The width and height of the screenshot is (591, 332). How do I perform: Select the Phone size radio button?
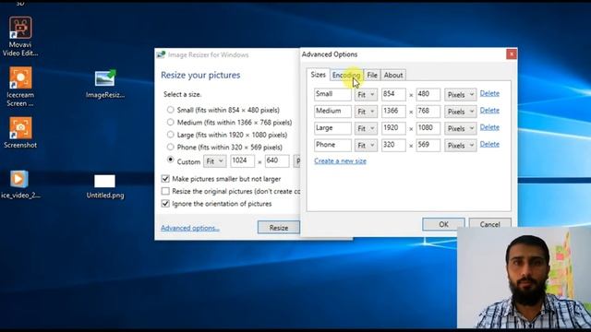click(x=170, y=148)
